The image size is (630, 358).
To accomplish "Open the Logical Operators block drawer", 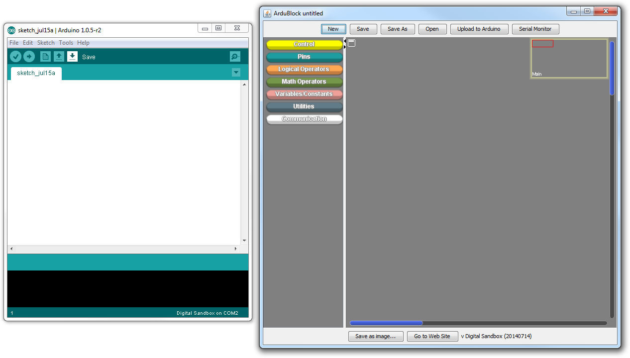I will click(x=304, y=69).
